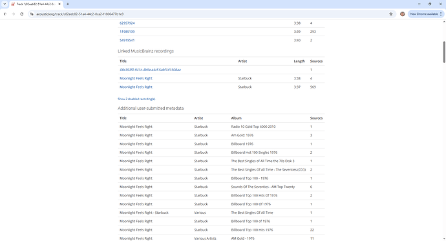The width and height of the screenshot is (446, 241).
Task: View site information icon in address bar
Action: [x=32, y=14]
